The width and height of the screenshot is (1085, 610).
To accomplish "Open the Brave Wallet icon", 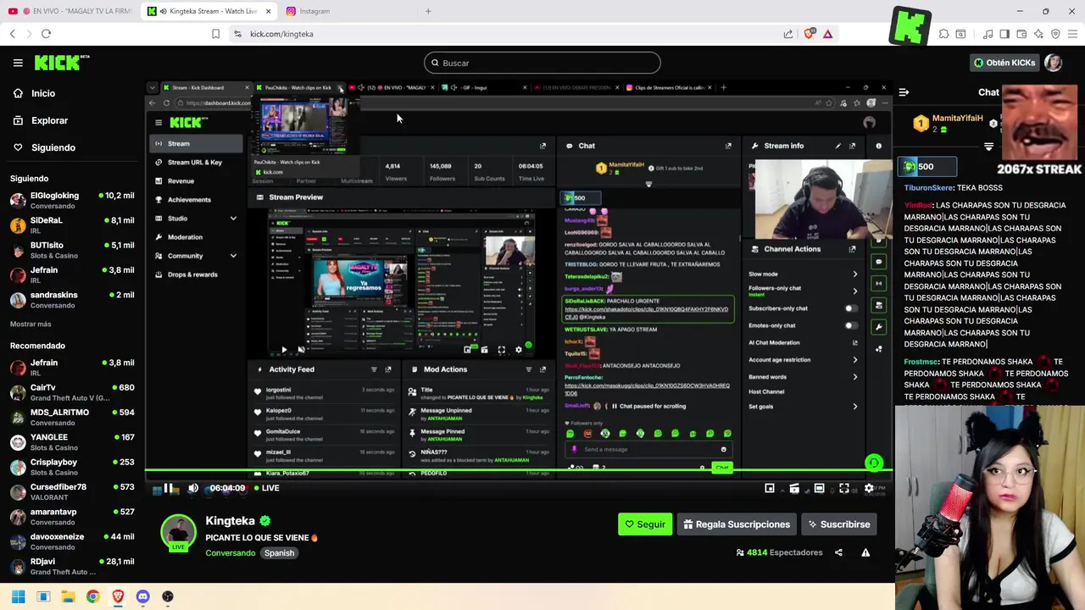I will (1021, 34).
